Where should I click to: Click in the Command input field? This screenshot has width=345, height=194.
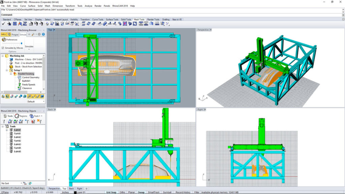[168, 15]
